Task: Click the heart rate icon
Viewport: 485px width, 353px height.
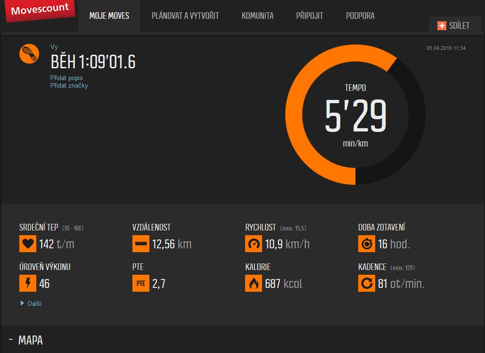Action: (28, 244)
